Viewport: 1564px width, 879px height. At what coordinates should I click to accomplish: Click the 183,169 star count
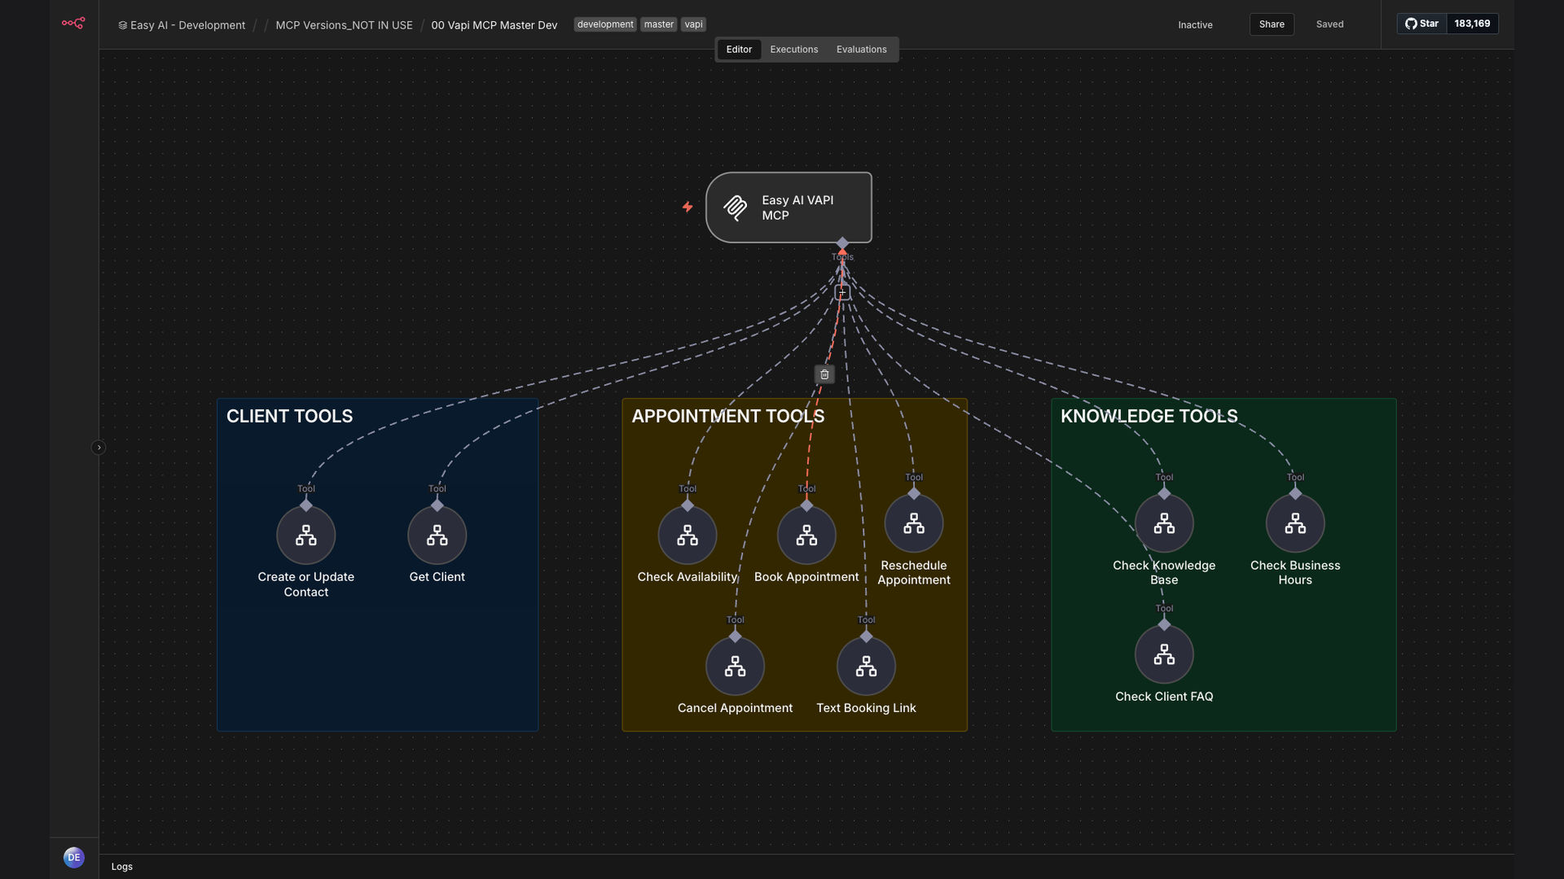point(1472,24)
